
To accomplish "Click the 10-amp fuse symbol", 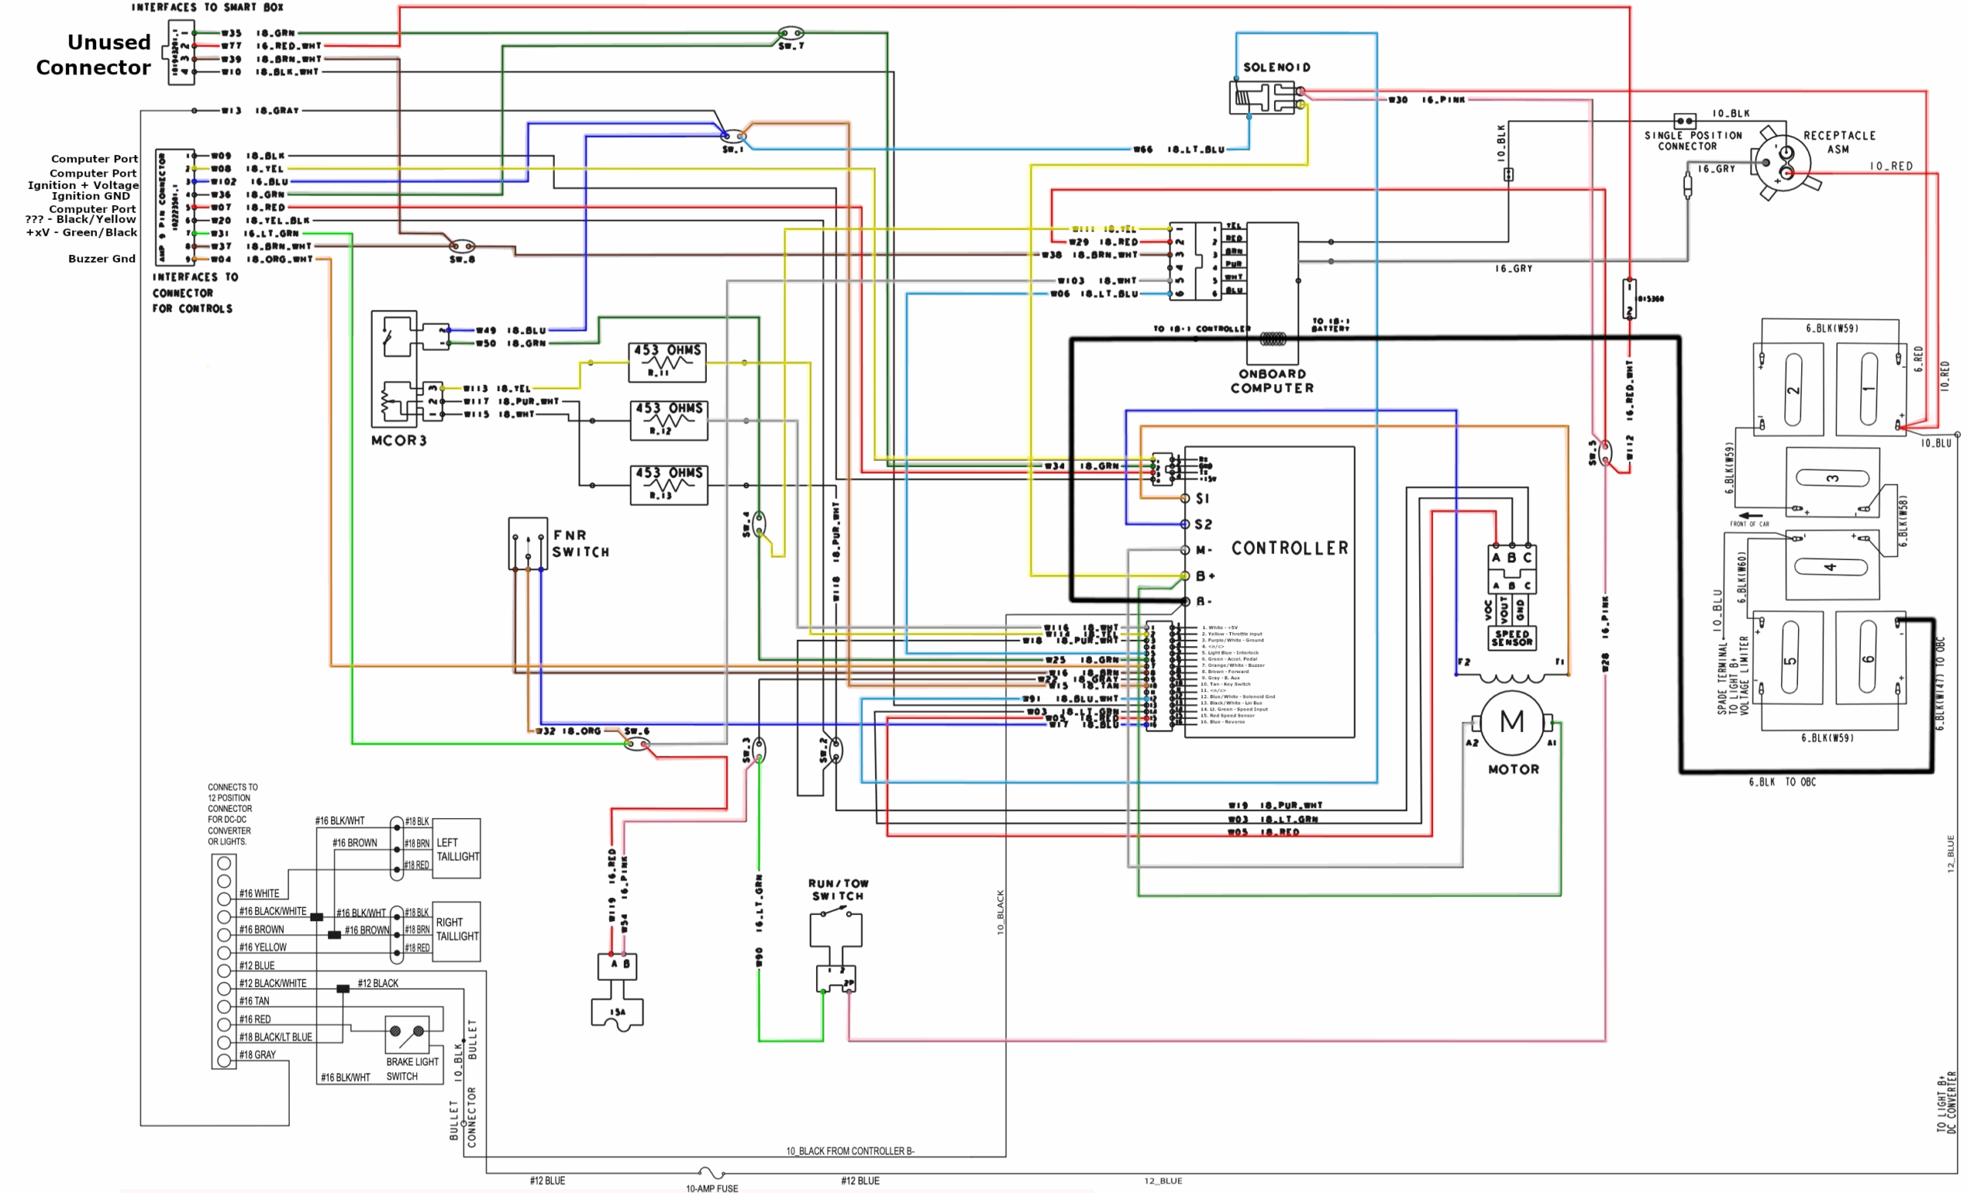I will [x=711, y=1173].
